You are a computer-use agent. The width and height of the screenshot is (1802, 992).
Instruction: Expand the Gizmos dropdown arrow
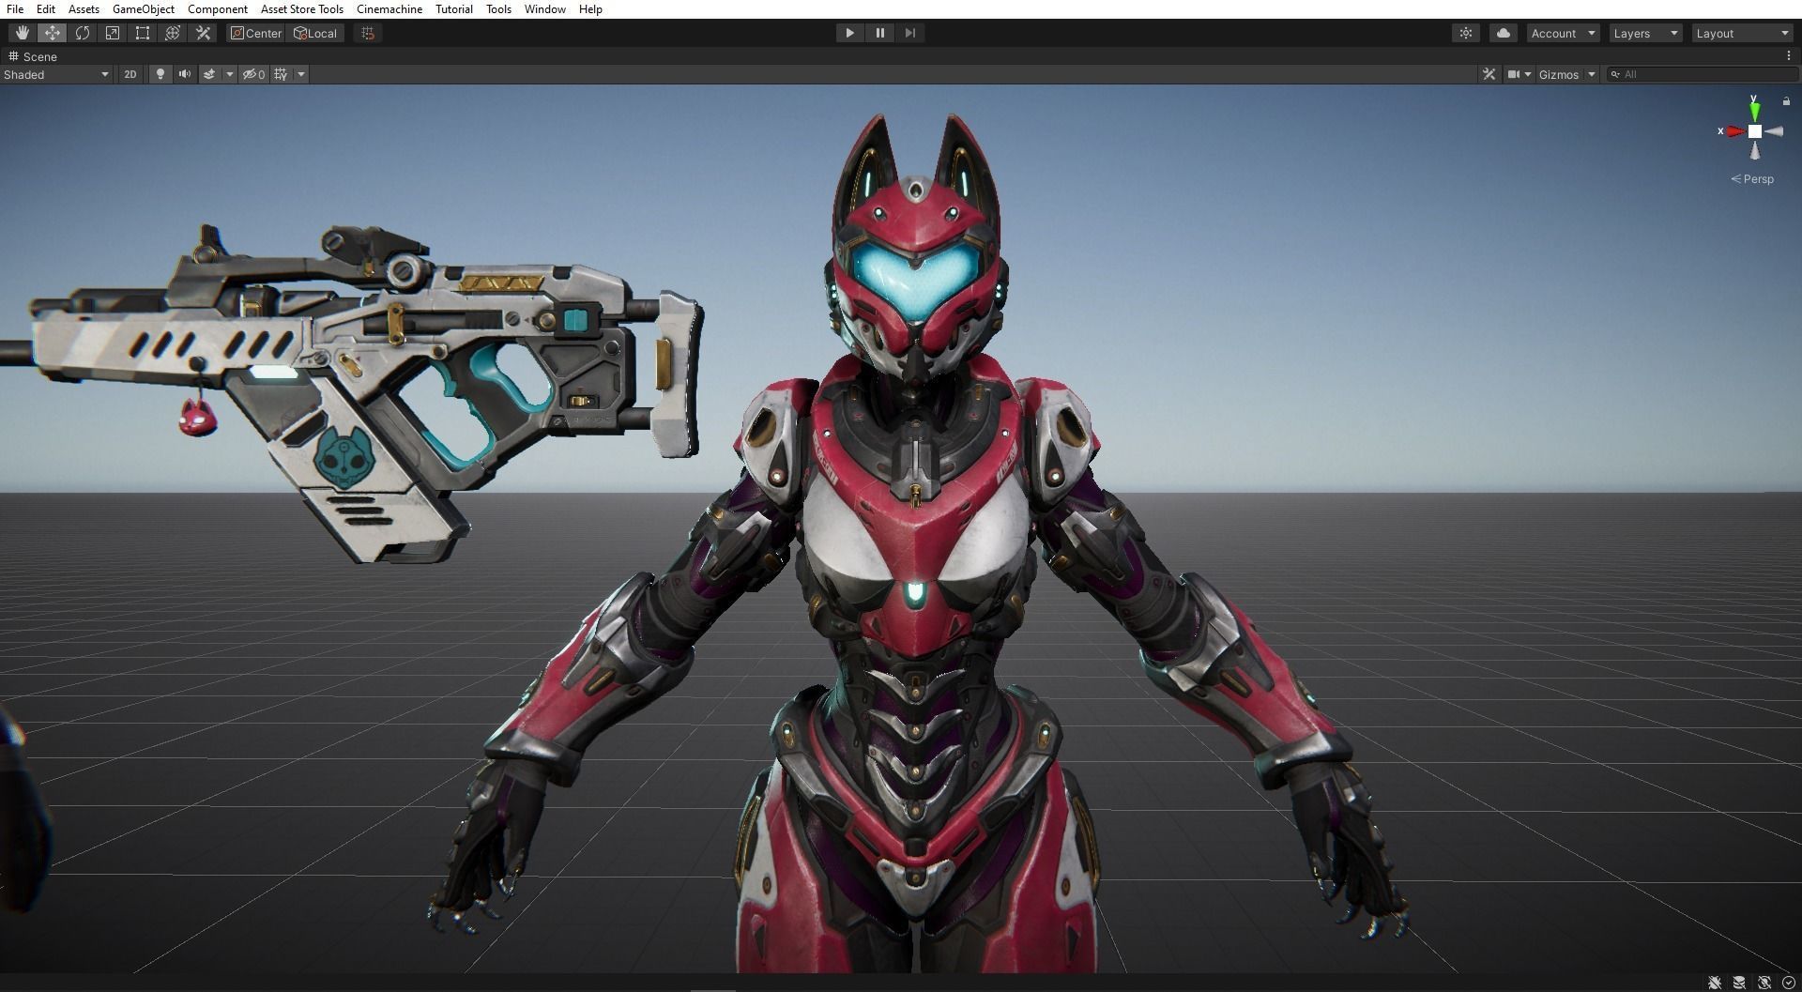click(x=1592, y=74)
